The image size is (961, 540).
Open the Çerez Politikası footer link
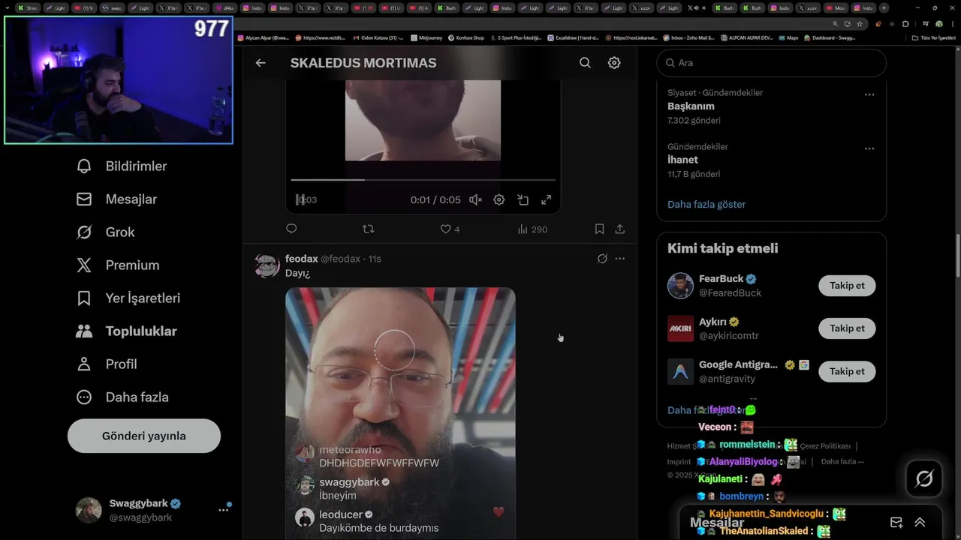[x=825, y=446]
